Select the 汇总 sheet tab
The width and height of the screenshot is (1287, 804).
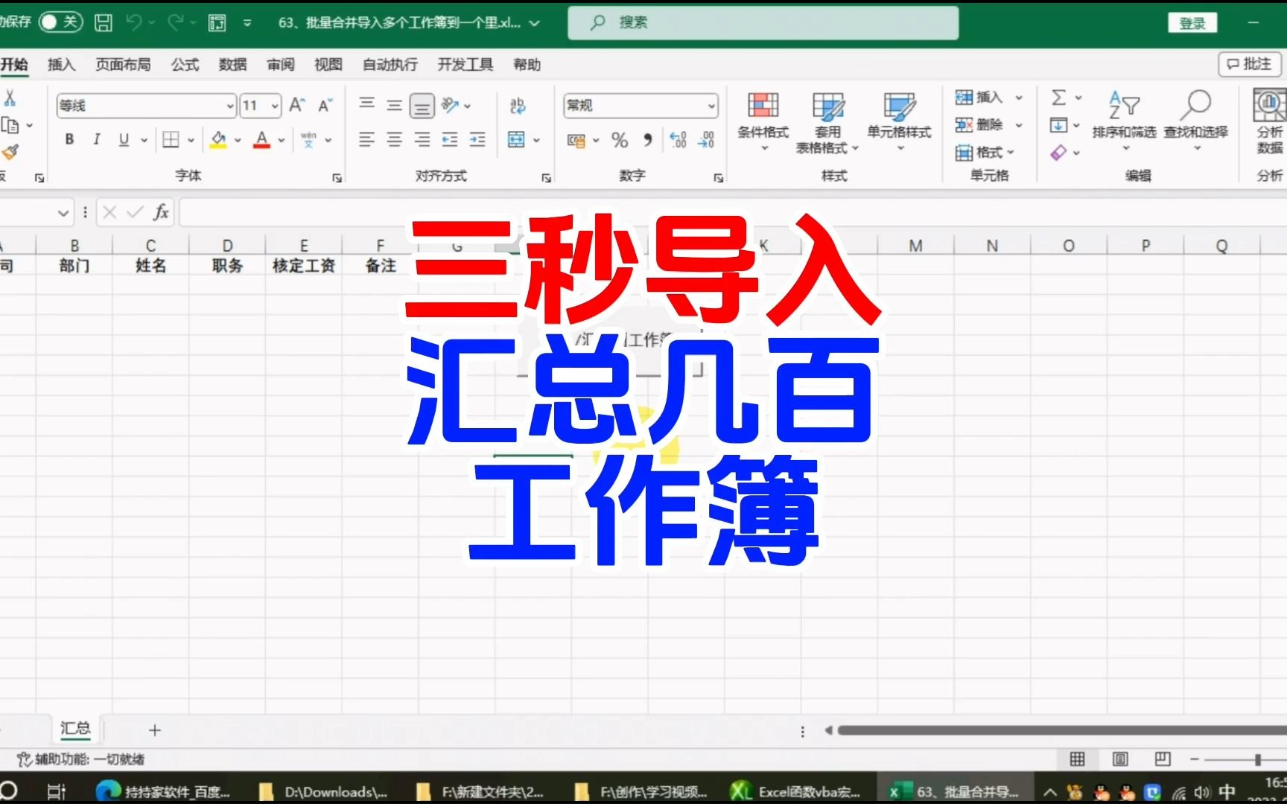[x=75, y=729]
